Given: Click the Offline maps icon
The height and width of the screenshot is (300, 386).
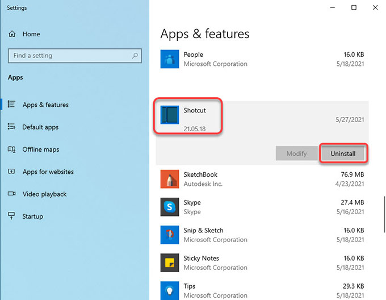Looking at the screenshot, I should 11,149.
